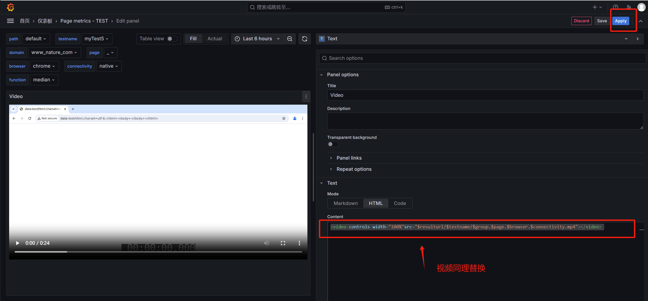
Task: Open the Video panel three-dot menu
Action: tap(306, 97)
